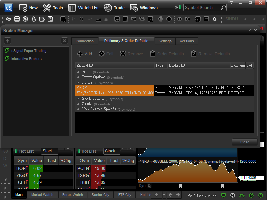The height and width of the screenshot is (200, 273).
Task: Click the grid with checkmark toolbar icon
Action: pos(63,19)
